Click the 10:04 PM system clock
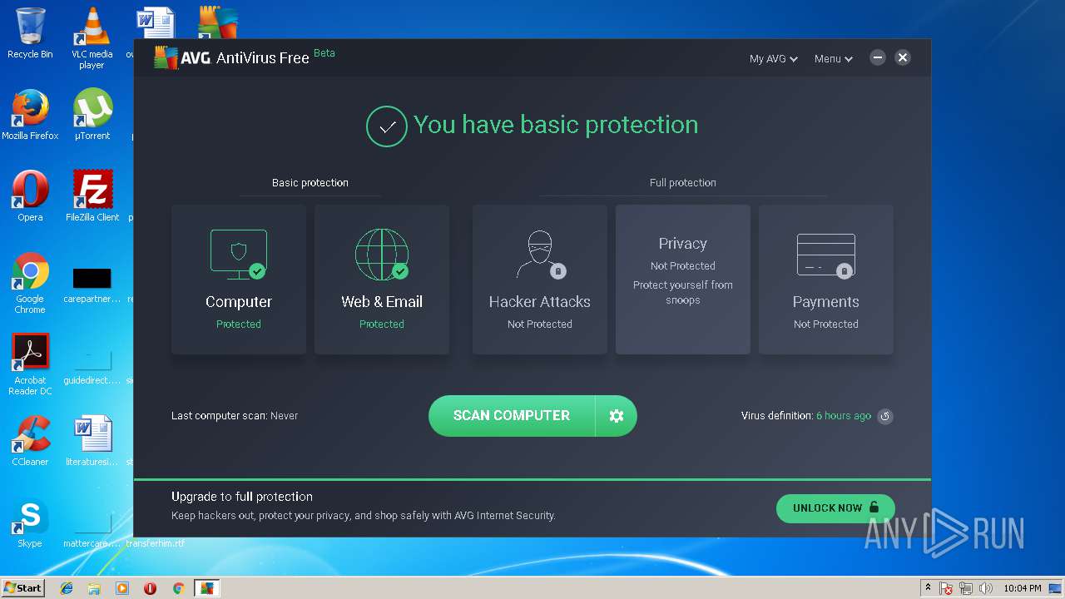Screen dimensions: 1065x599 tap(1023, 588)
